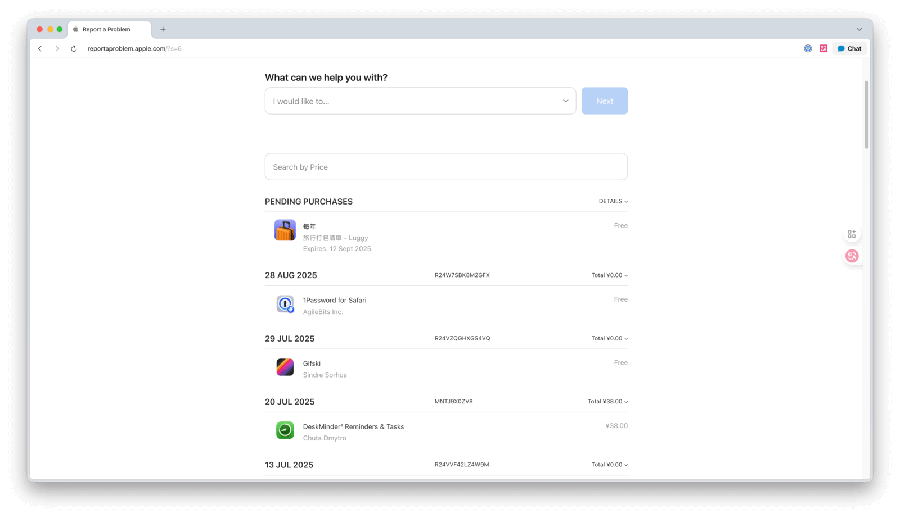The height and width of the screenshot is (518, 900).
Task: Click the 13 JUL 2025 date heading
Action: coord(289,465)
